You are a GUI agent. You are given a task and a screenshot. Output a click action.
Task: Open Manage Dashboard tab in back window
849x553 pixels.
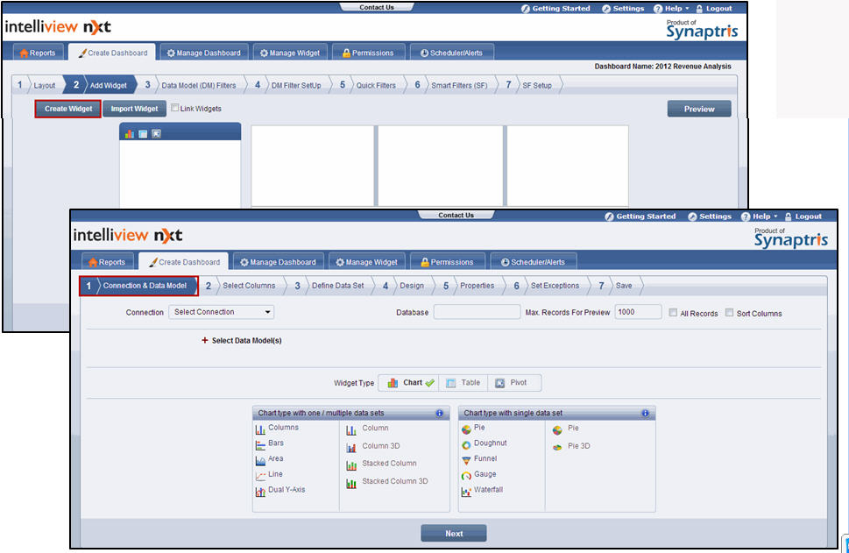[x=203, y=53]
